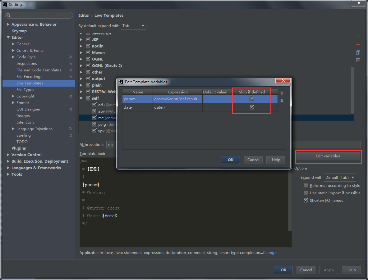This screenshot has width=368, height=280.
Task: Open Plugins settings page
Action: (x=19, y=148)
